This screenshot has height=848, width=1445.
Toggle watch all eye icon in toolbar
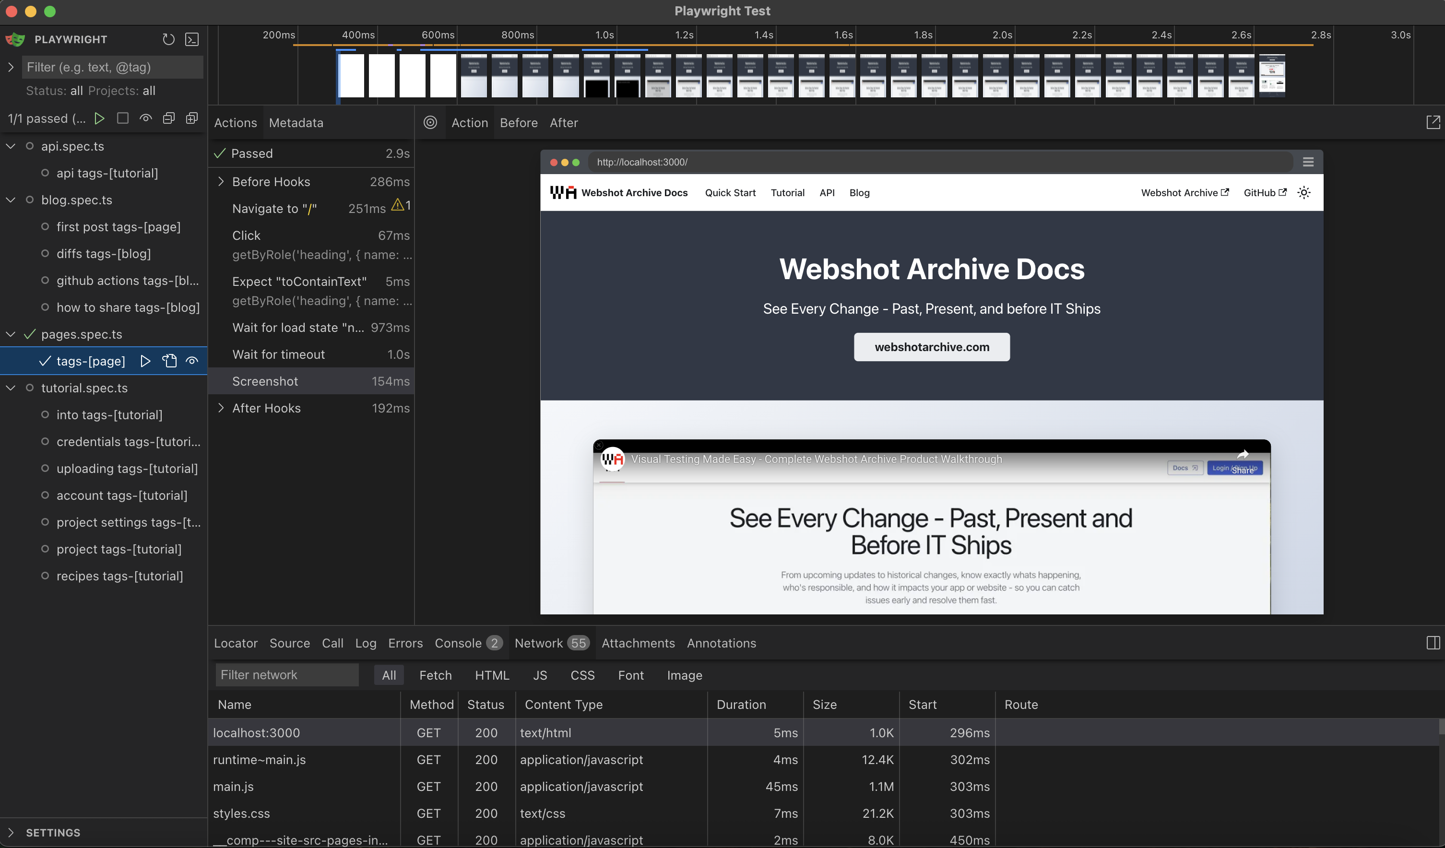146,118
